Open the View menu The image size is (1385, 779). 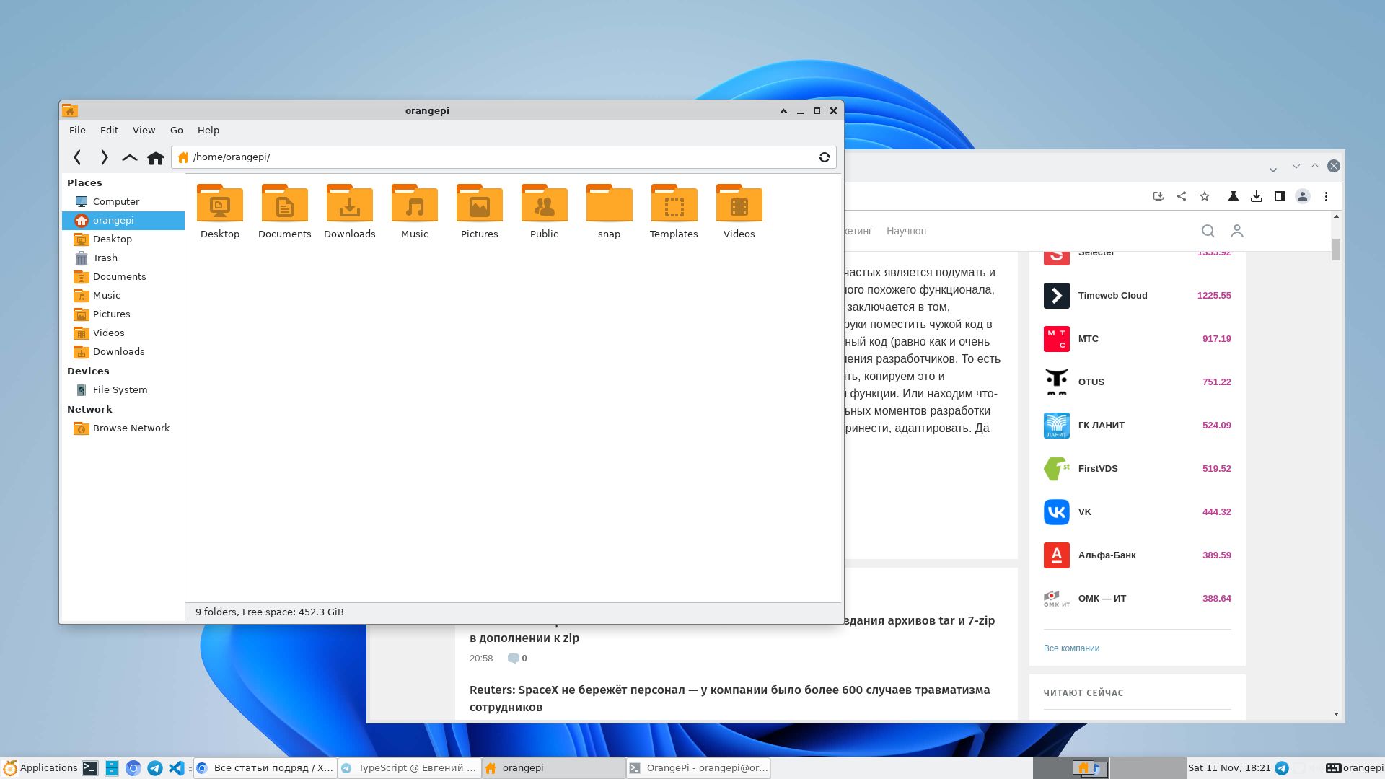[x=143, y=129]
